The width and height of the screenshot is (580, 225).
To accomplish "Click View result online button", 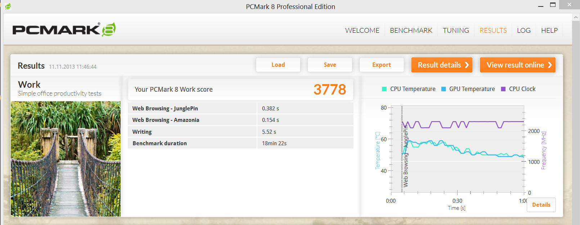I will (518, 65).
